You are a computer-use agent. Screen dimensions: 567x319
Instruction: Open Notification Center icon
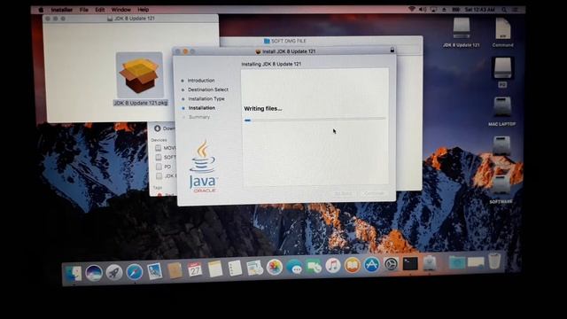click(x=516, y=10)
